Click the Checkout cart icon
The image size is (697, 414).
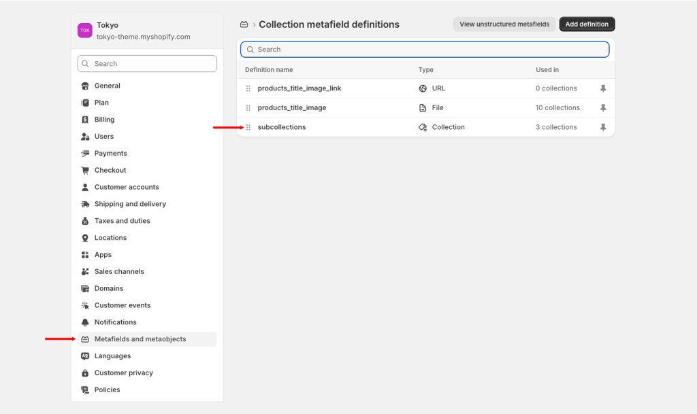(x=85, y=170)
